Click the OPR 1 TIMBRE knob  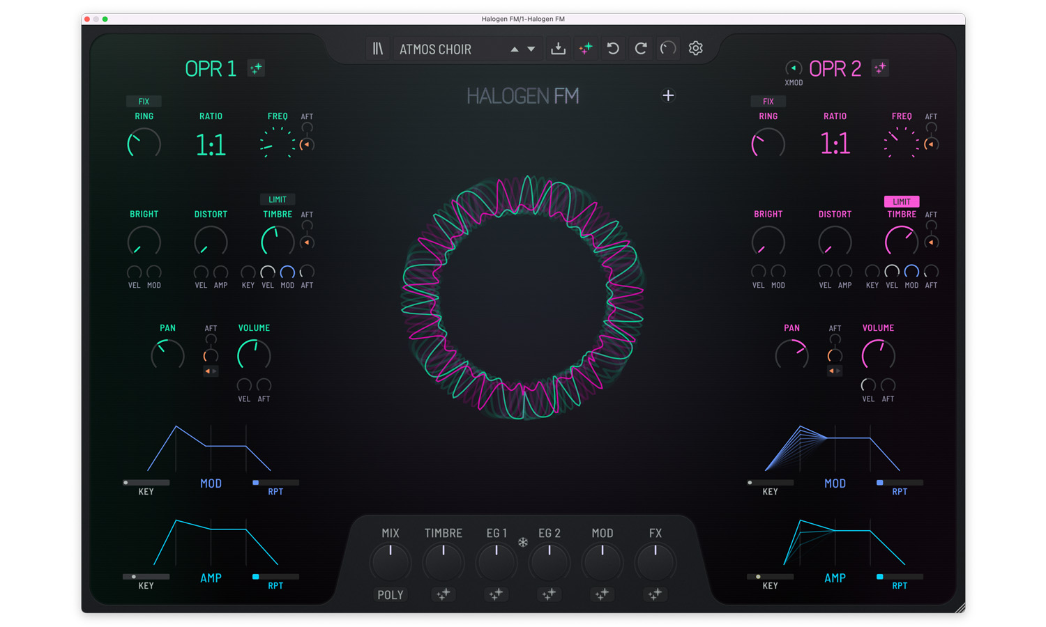pos(278,242)
